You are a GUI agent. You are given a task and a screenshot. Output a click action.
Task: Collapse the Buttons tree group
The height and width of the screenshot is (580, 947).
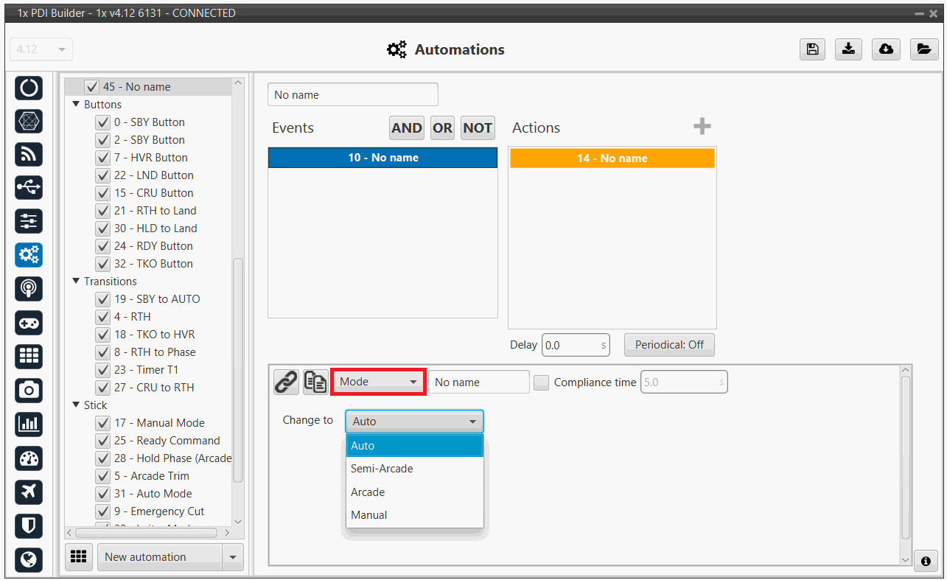(76, 105)
